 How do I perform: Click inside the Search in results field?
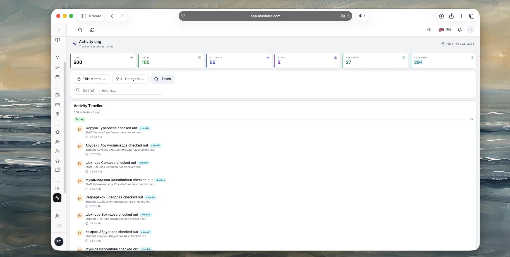pos(118,90)
